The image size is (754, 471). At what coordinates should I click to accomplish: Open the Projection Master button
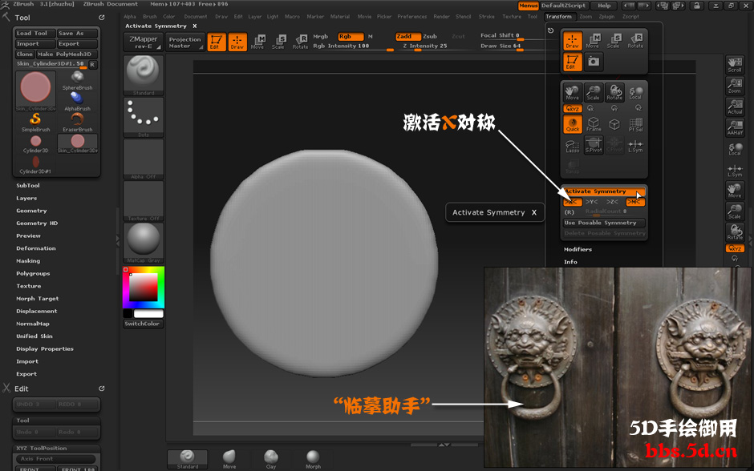(184, 42)
